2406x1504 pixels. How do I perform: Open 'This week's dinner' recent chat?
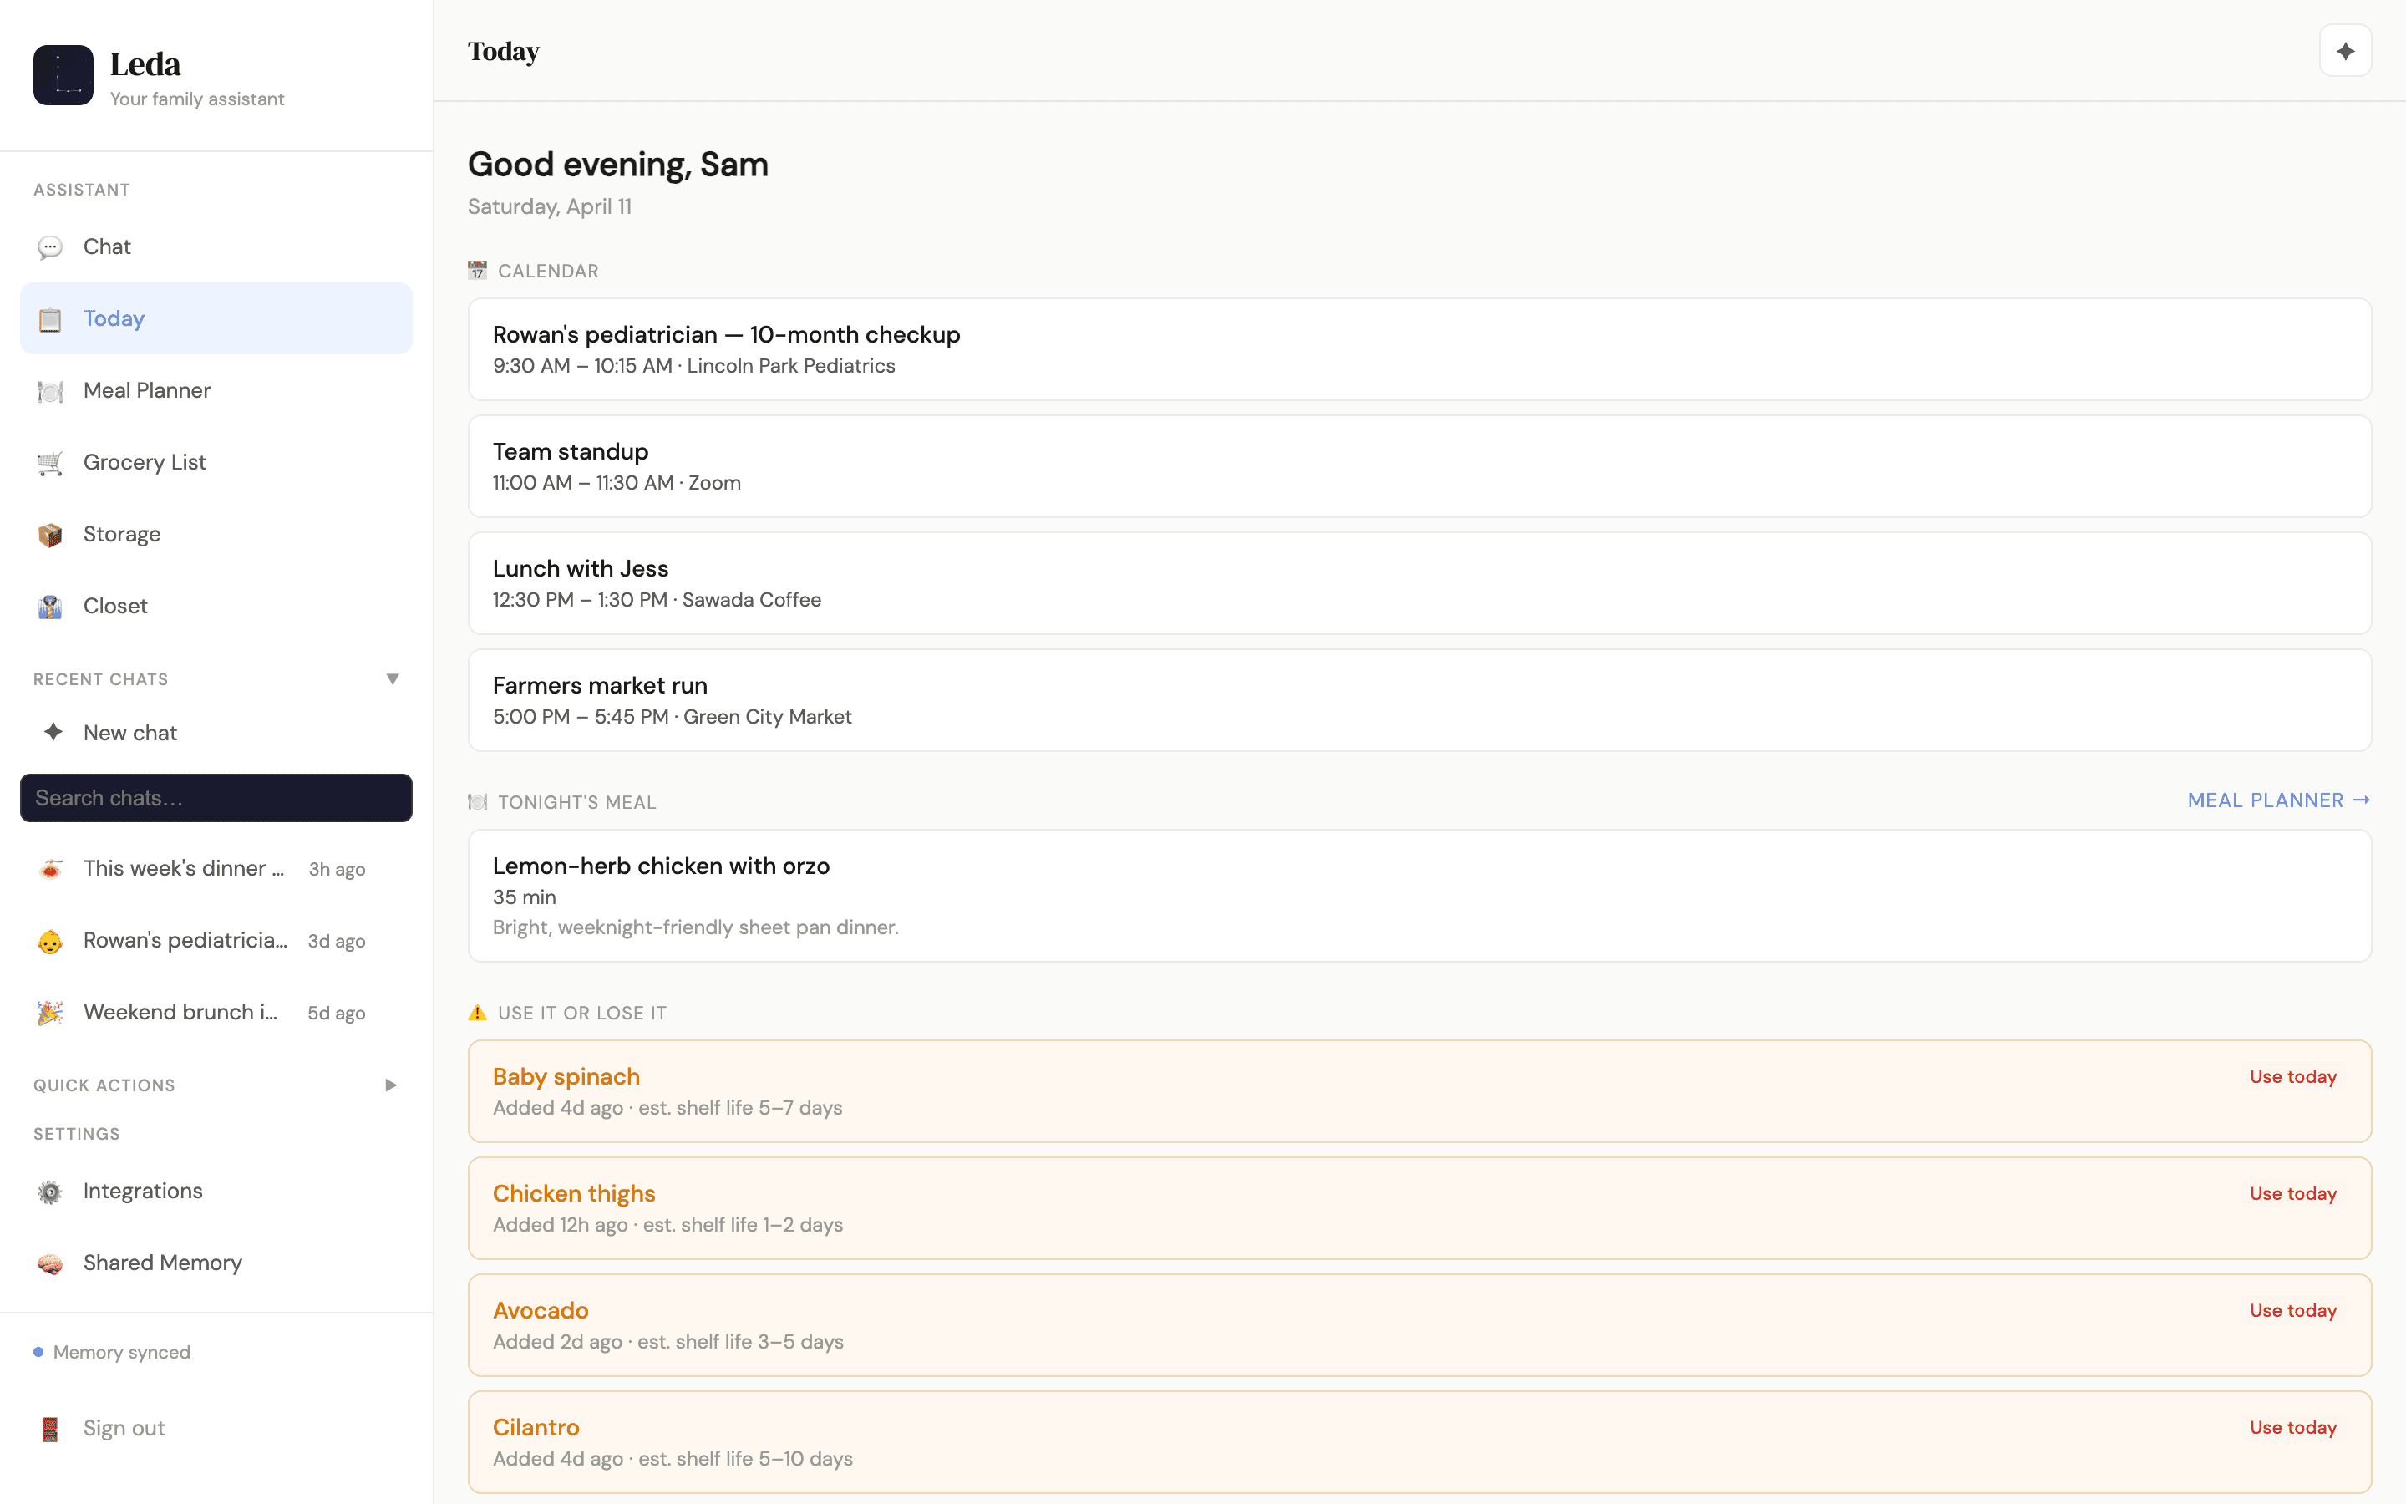click(216, 868)
